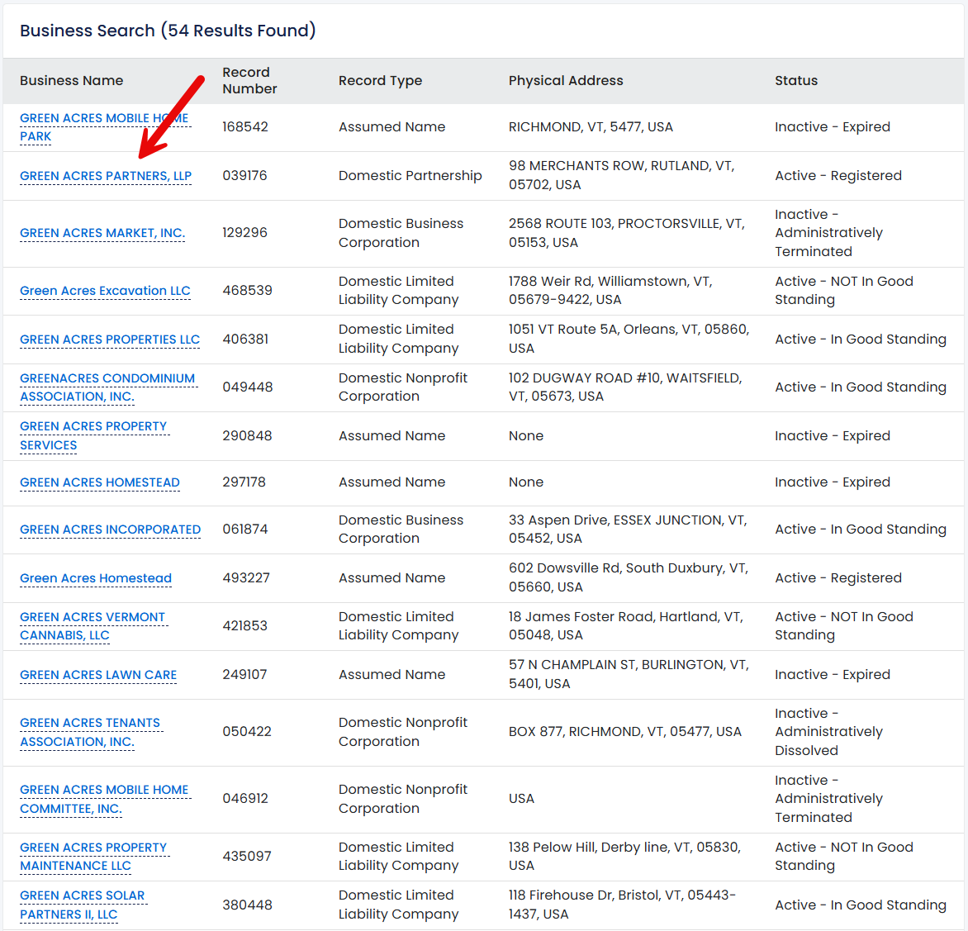The width and height of the screenshot is (968, 931).
Task: Open Green Acres Excavation LLC link
Action: (105, 291)
